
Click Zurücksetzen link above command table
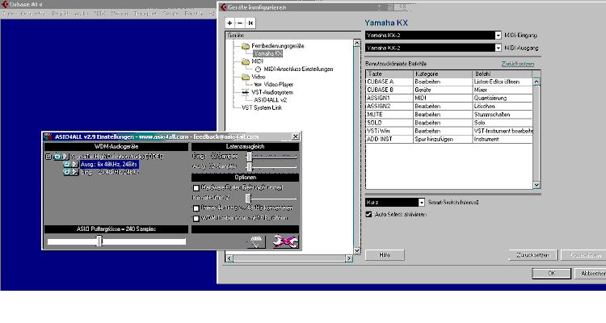pos(518,64)
